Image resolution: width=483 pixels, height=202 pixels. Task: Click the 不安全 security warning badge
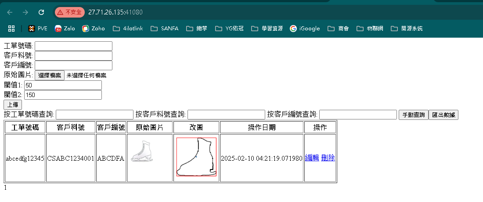coord(69,12)
